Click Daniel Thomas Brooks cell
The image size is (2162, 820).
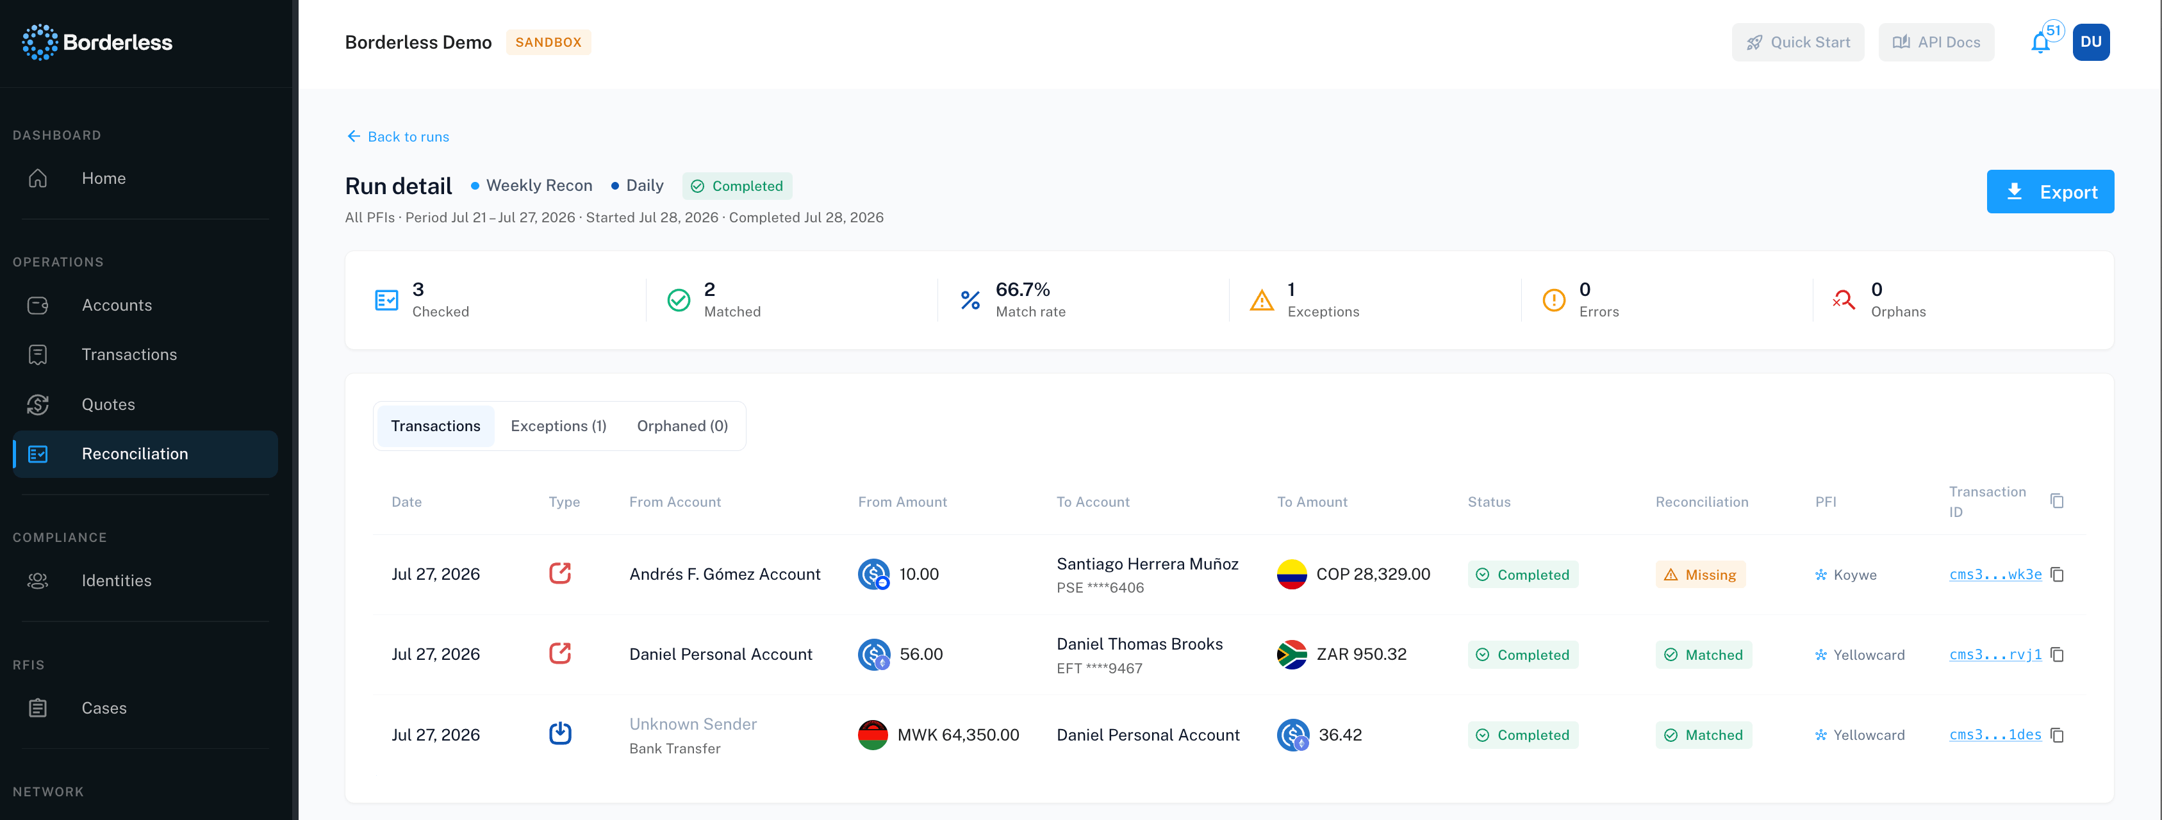click(1139, 655)
